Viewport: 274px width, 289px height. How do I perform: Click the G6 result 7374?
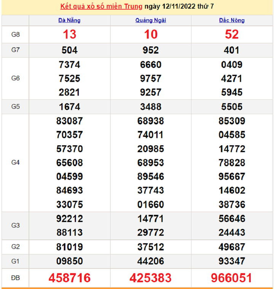tap(69, 65)
